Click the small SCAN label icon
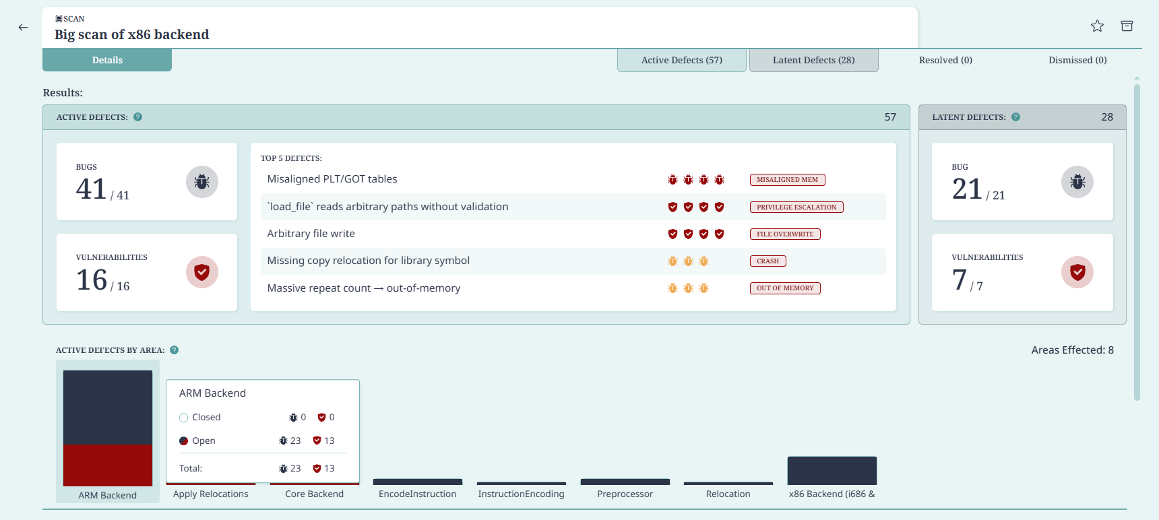 coord(59,19)
